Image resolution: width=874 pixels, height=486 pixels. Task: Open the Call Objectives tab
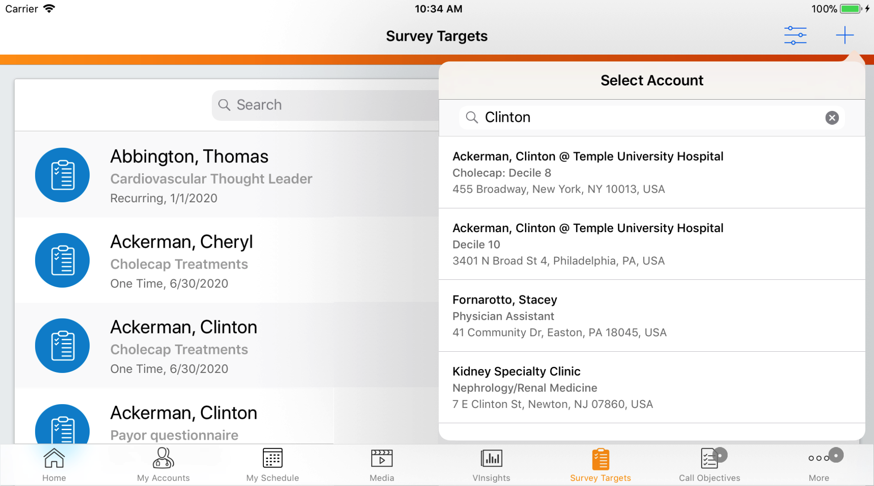coord(709,465)
